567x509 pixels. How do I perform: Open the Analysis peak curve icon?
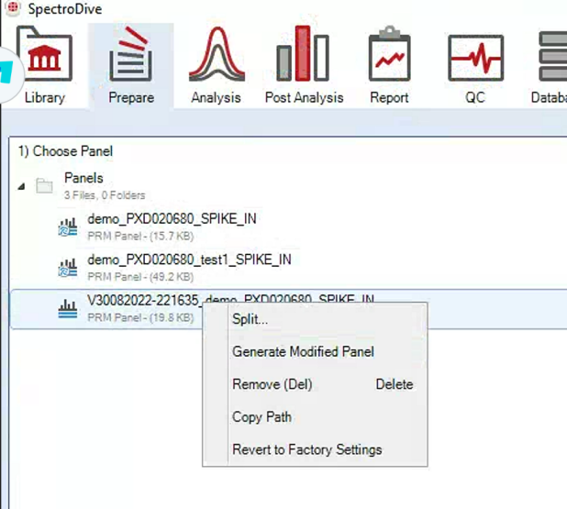(x=217, y=54)
